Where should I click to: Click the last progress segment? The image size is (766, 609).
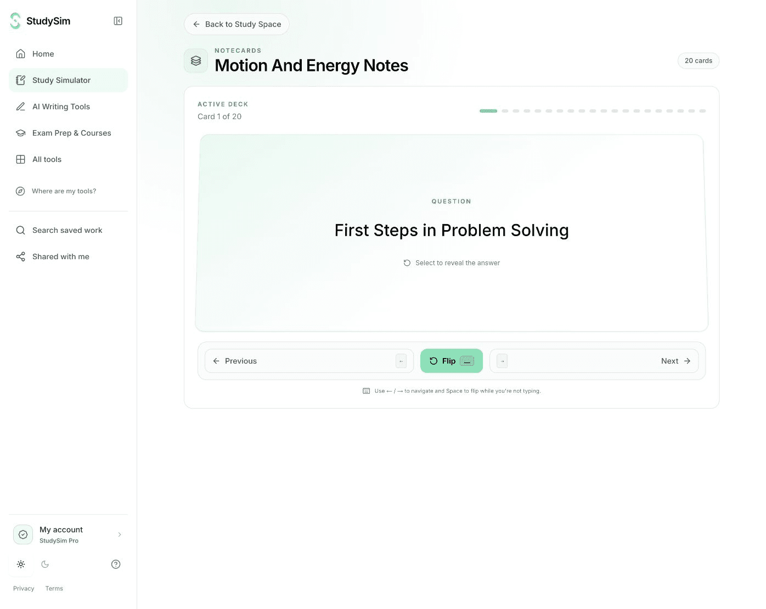pos(702,111)
